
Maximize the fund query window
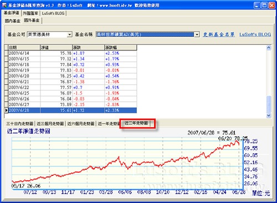pos(264,6)
